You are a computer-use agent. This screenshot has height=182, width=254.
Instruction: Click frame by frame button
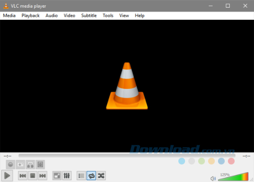pos(40,164)
